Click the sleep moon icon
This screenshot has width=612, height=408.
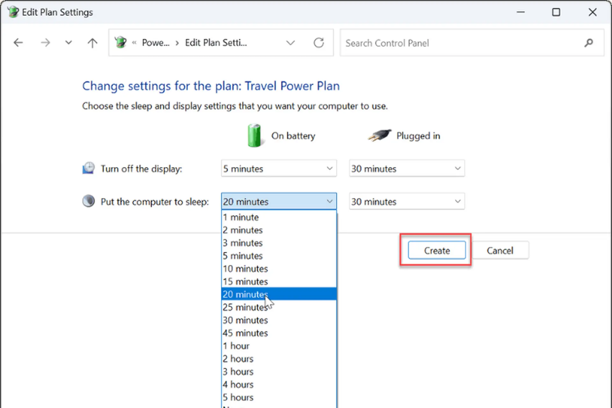89,201
